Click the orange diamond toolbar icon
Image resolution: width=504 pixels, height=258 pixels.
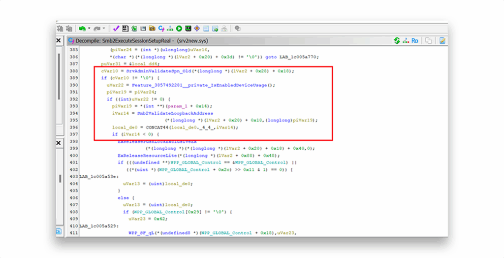(197, 29)
